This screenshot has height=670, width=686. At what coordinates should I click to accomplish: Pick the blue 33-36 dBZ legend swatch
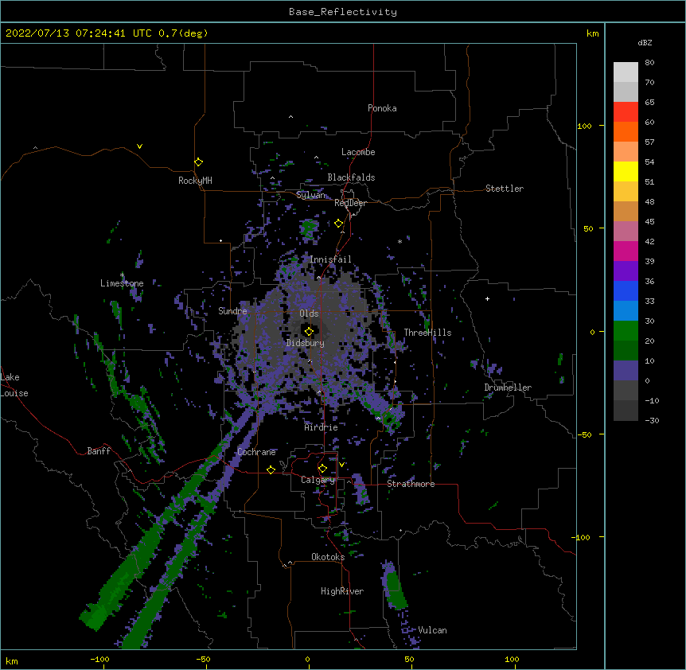click(626, 290)
